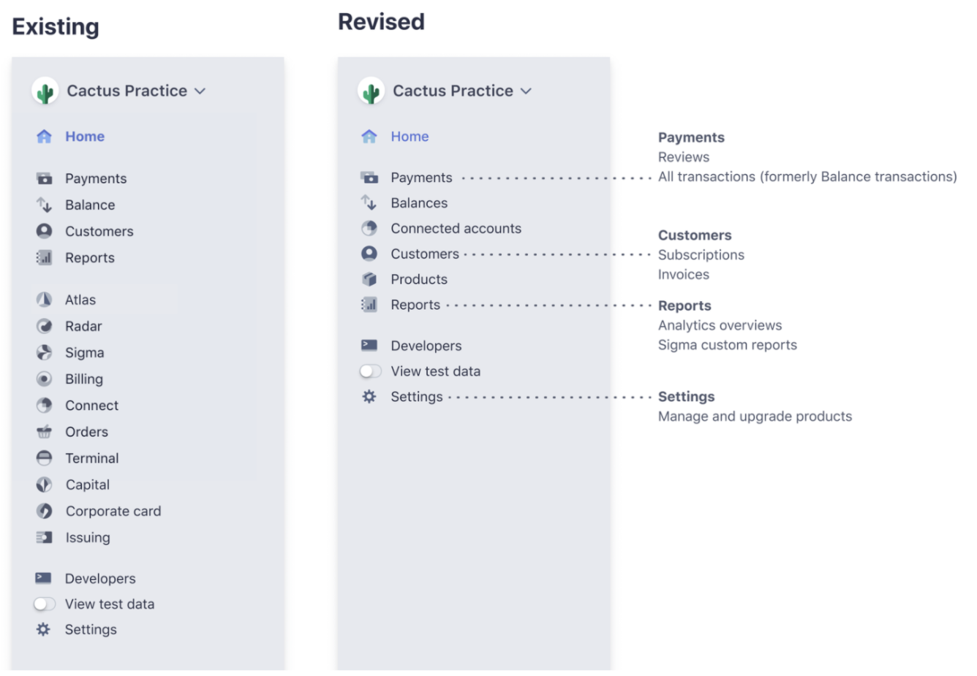This screenshot has width=977, height=676.
Task: Expand the Balances menu item
Action: (419, 202)
